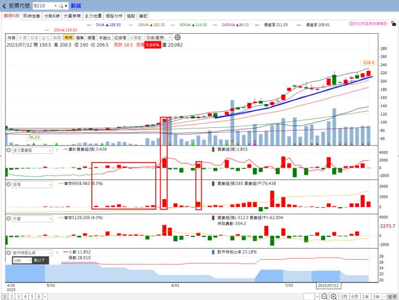The height and width of the screenshot is (300, 399).
Task: Search stock with the magnifier icon
Action: coord(61,6)
